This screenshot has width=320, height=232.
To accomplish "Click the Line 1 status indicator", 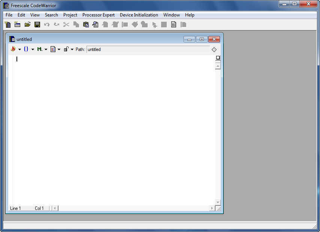I will [x=15, y=208].
